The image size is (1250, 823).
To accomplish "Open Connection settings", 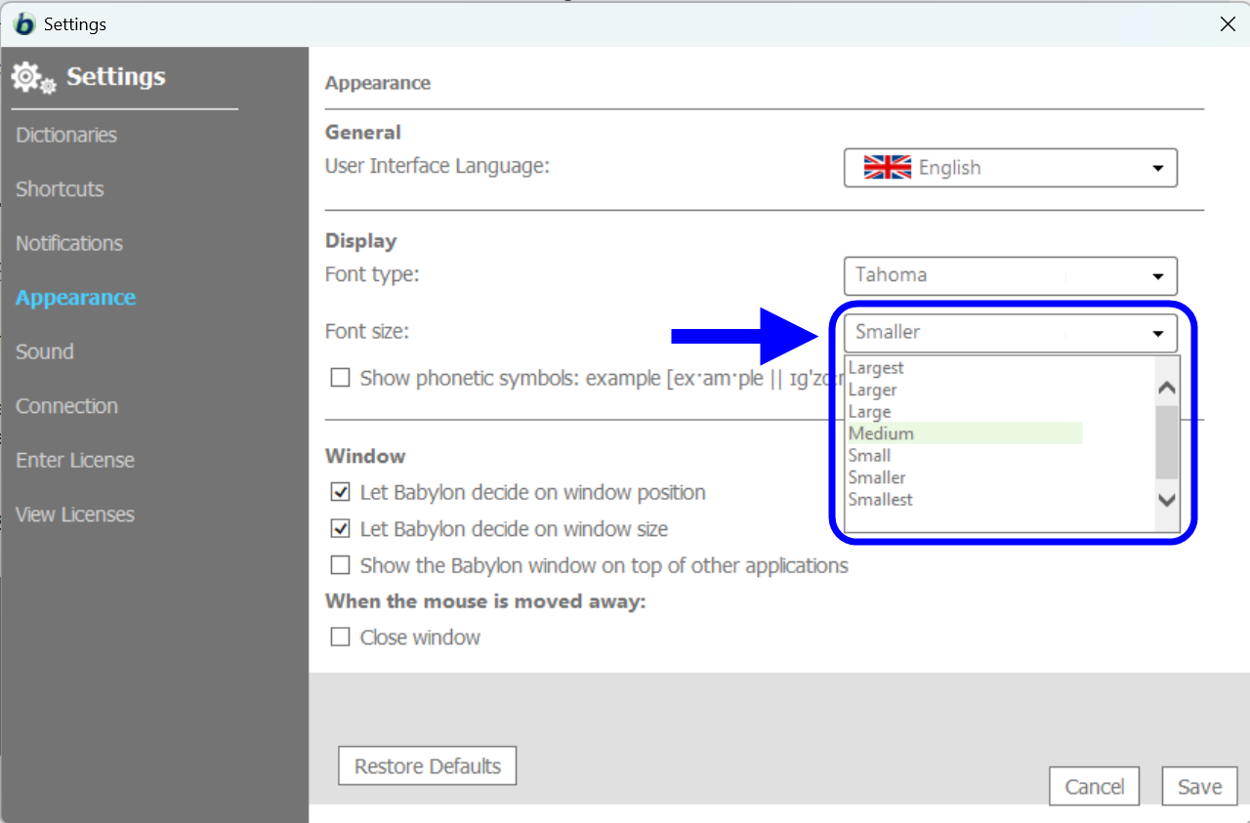I will click(x=66, y=406).
